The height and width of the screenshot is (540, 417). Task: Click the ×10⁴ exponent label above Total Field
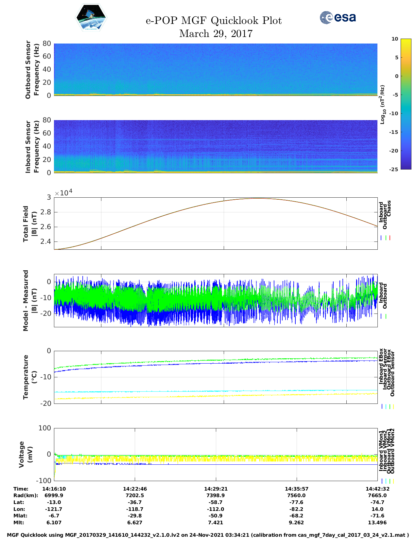click(x=63, y=193)
